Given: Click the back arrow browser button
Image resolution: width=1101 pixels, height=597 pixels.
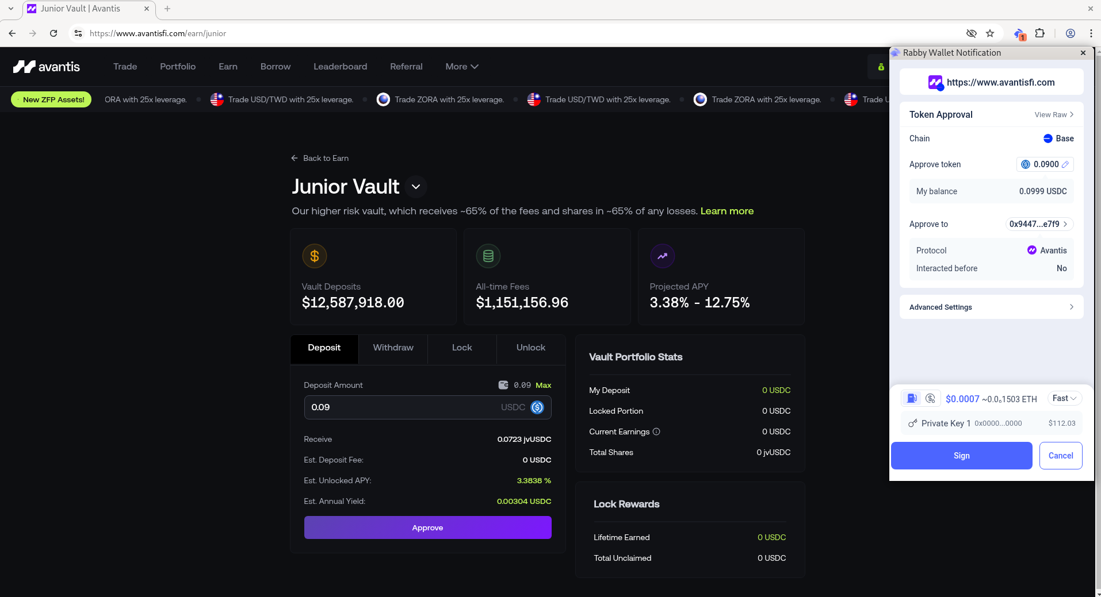Looking at the screenshot, I should (12, 33).
